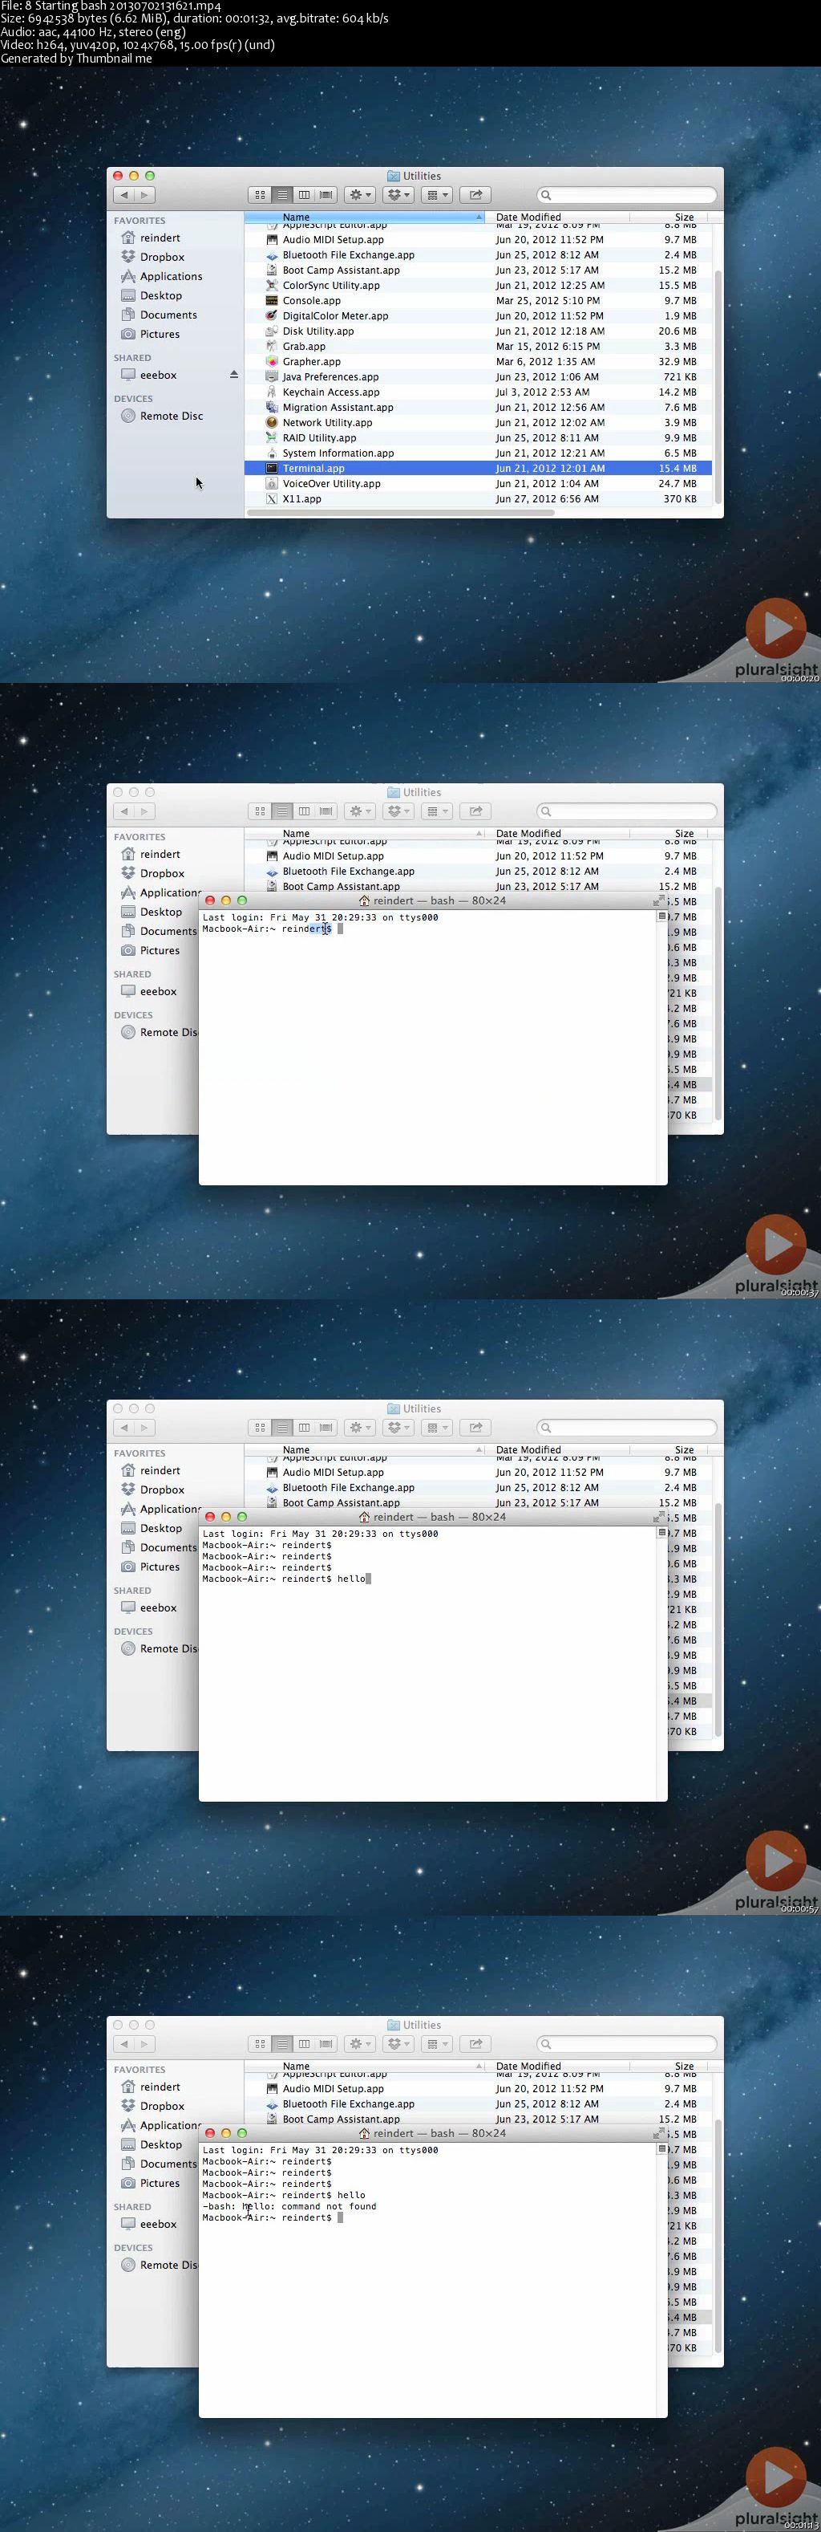Viewport: 821px width, 2532px height.
Task: Select the Terminal.app icon in the Utilities list
Action: (x=272, y=468)
